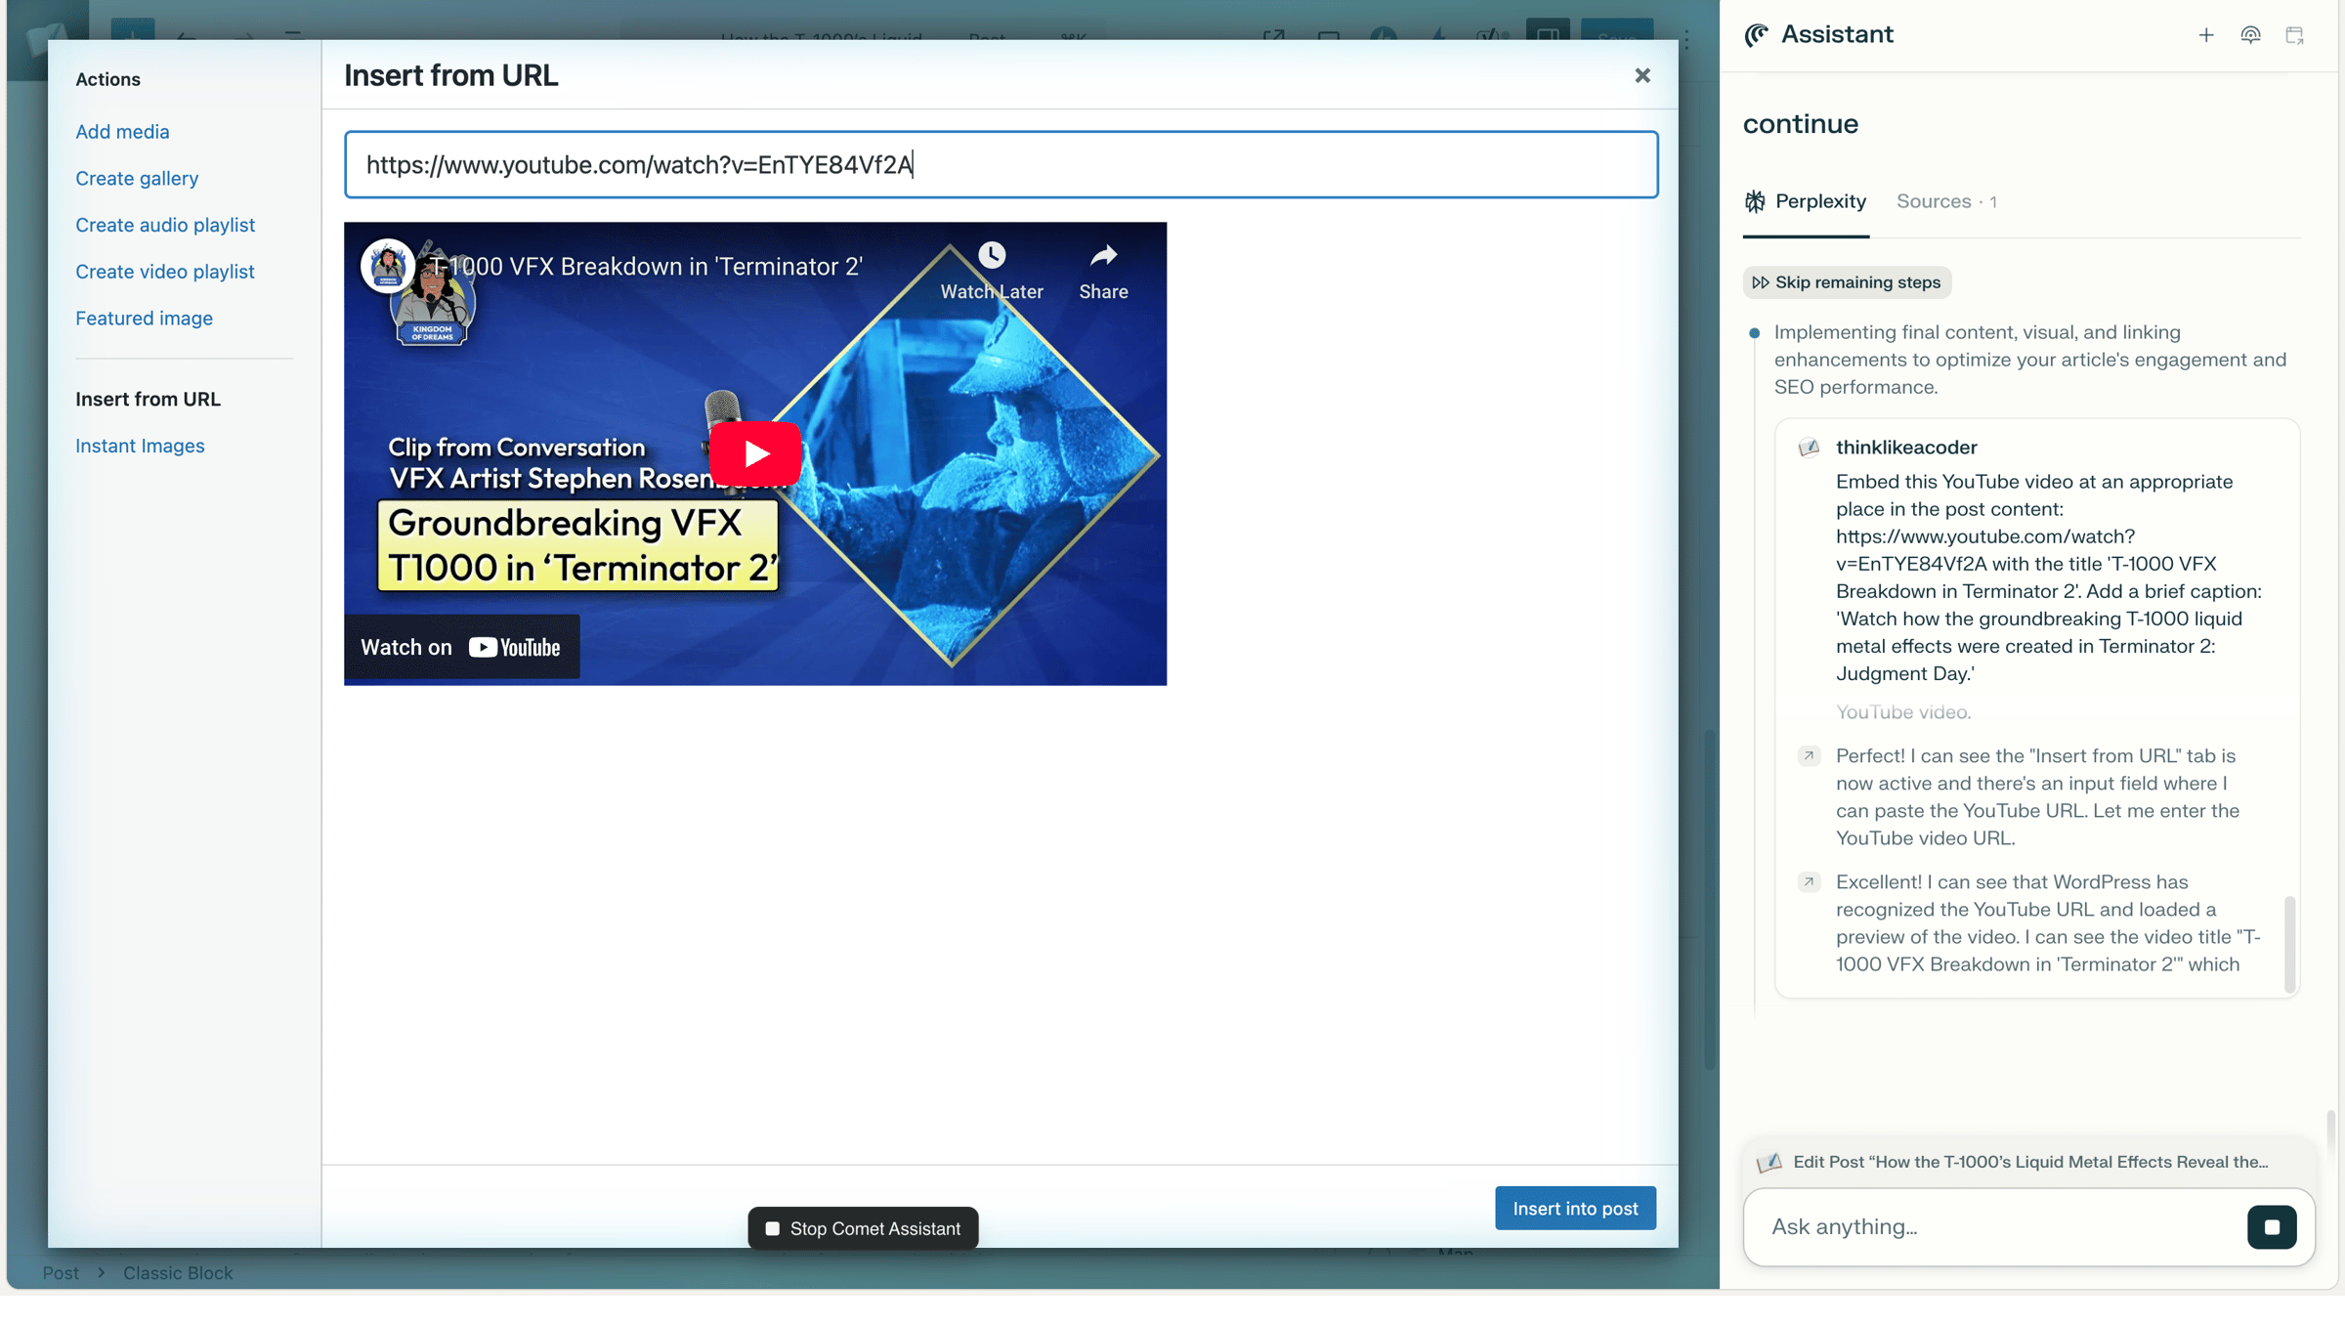This screenshot has width=2345, height=1326.
Task: Switch to the Perplexity tab
Action: [x=1806, y=201]
